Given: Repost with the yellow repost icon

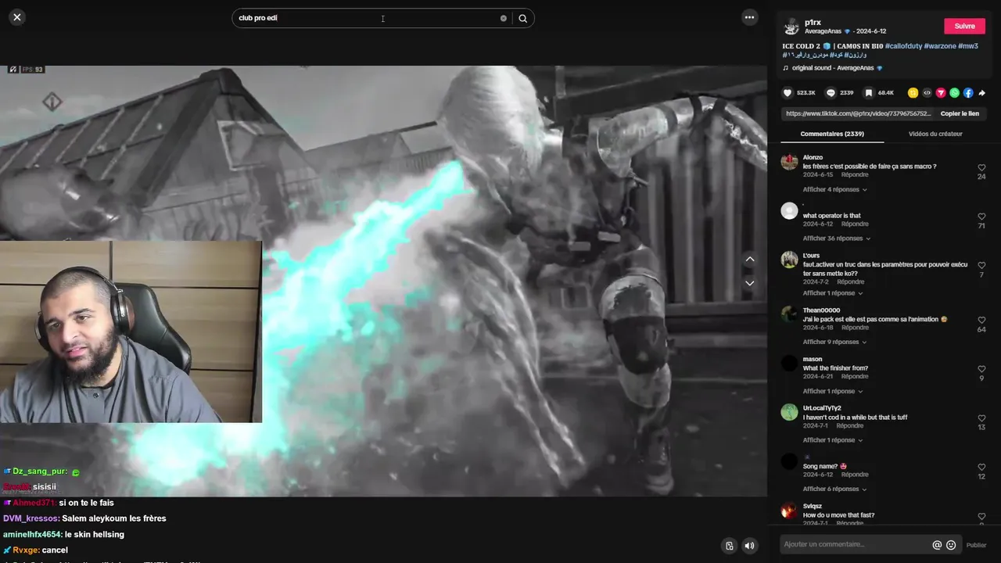Looking at the screenshot, I should click(913, 92).
